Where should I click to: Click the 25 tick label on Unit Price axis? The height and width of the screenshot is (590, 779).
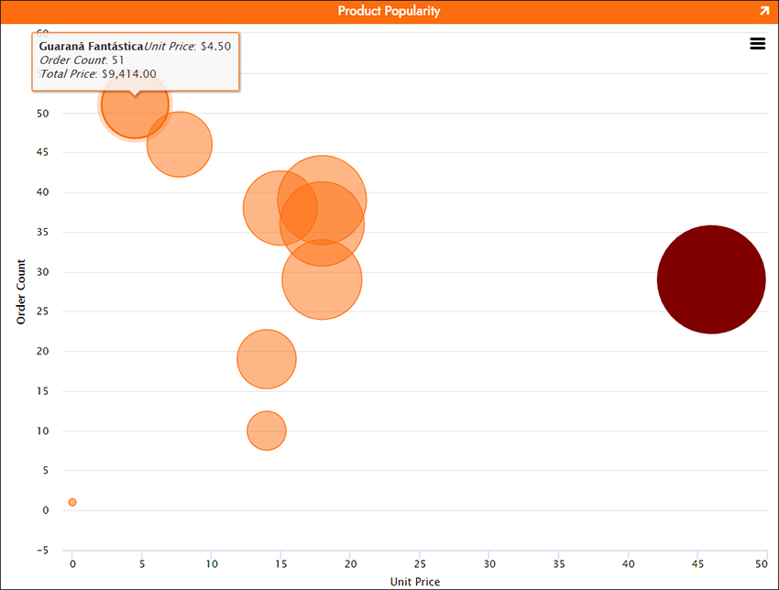[x=420, y=565]
